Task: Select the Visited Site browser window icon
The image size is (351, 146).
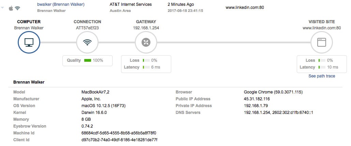Action: tap(322, 42)
